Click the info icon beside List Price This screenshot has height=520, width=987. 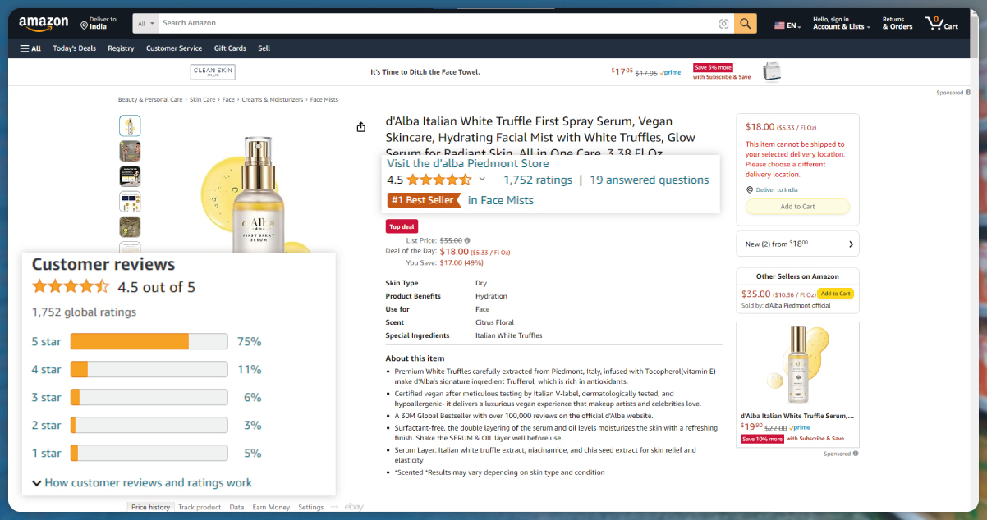coord(467,240)
